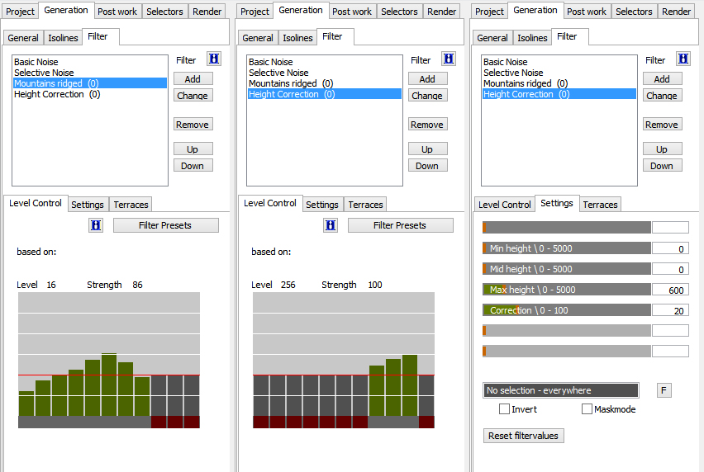Open Terraces tab in middle panel
704x472 pixels.
365,205
